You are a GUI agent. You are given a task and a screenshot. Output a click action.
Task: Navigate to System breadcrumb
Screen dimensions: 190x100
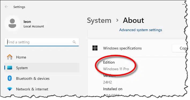[x=99, y=20]
